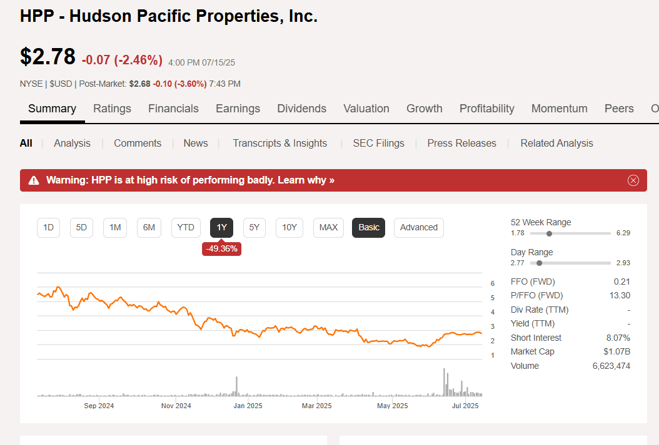This screenshot has width=659, height=445.
Task: Select the MAX chart timeframe
Action: coord(328,227)
